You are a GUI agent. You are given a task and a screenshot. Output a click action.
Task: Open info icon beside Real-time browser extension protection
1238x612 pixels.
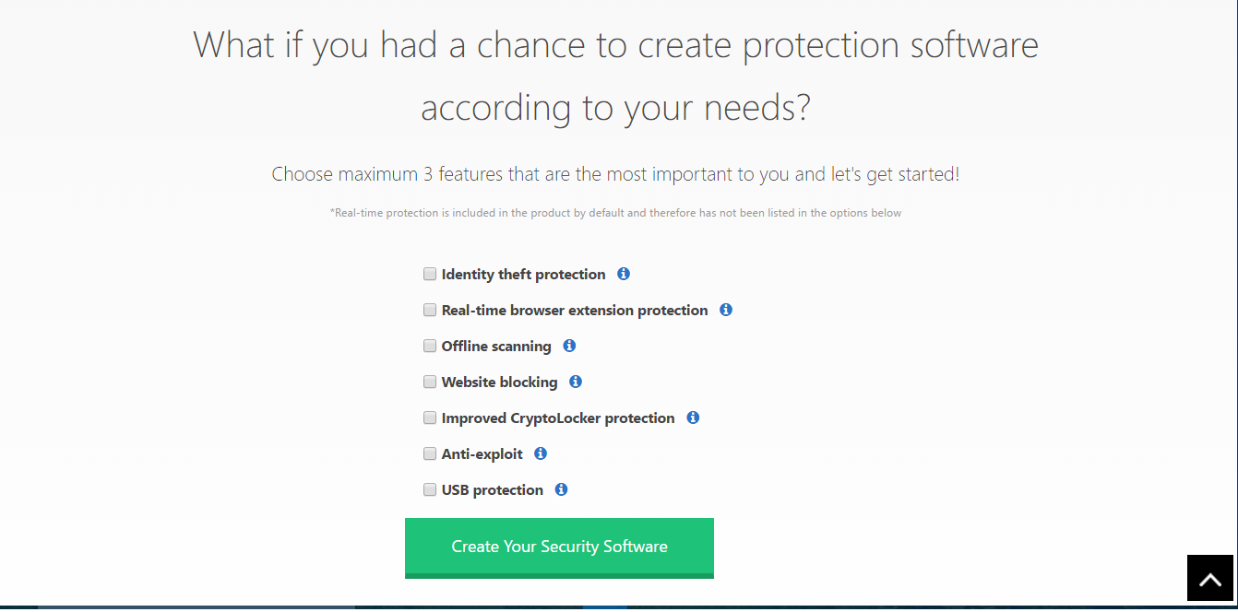726,310
